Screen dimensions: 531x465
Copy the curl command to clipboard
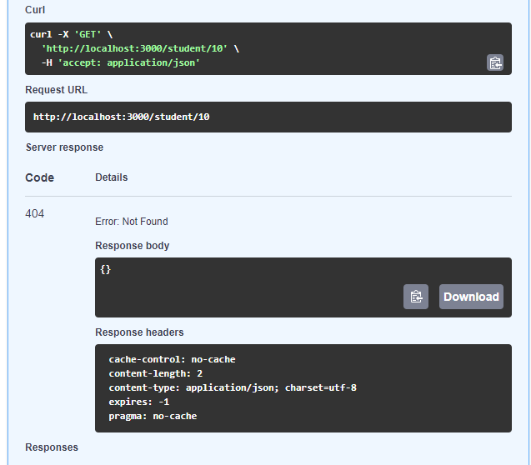(x=494, y=62)
